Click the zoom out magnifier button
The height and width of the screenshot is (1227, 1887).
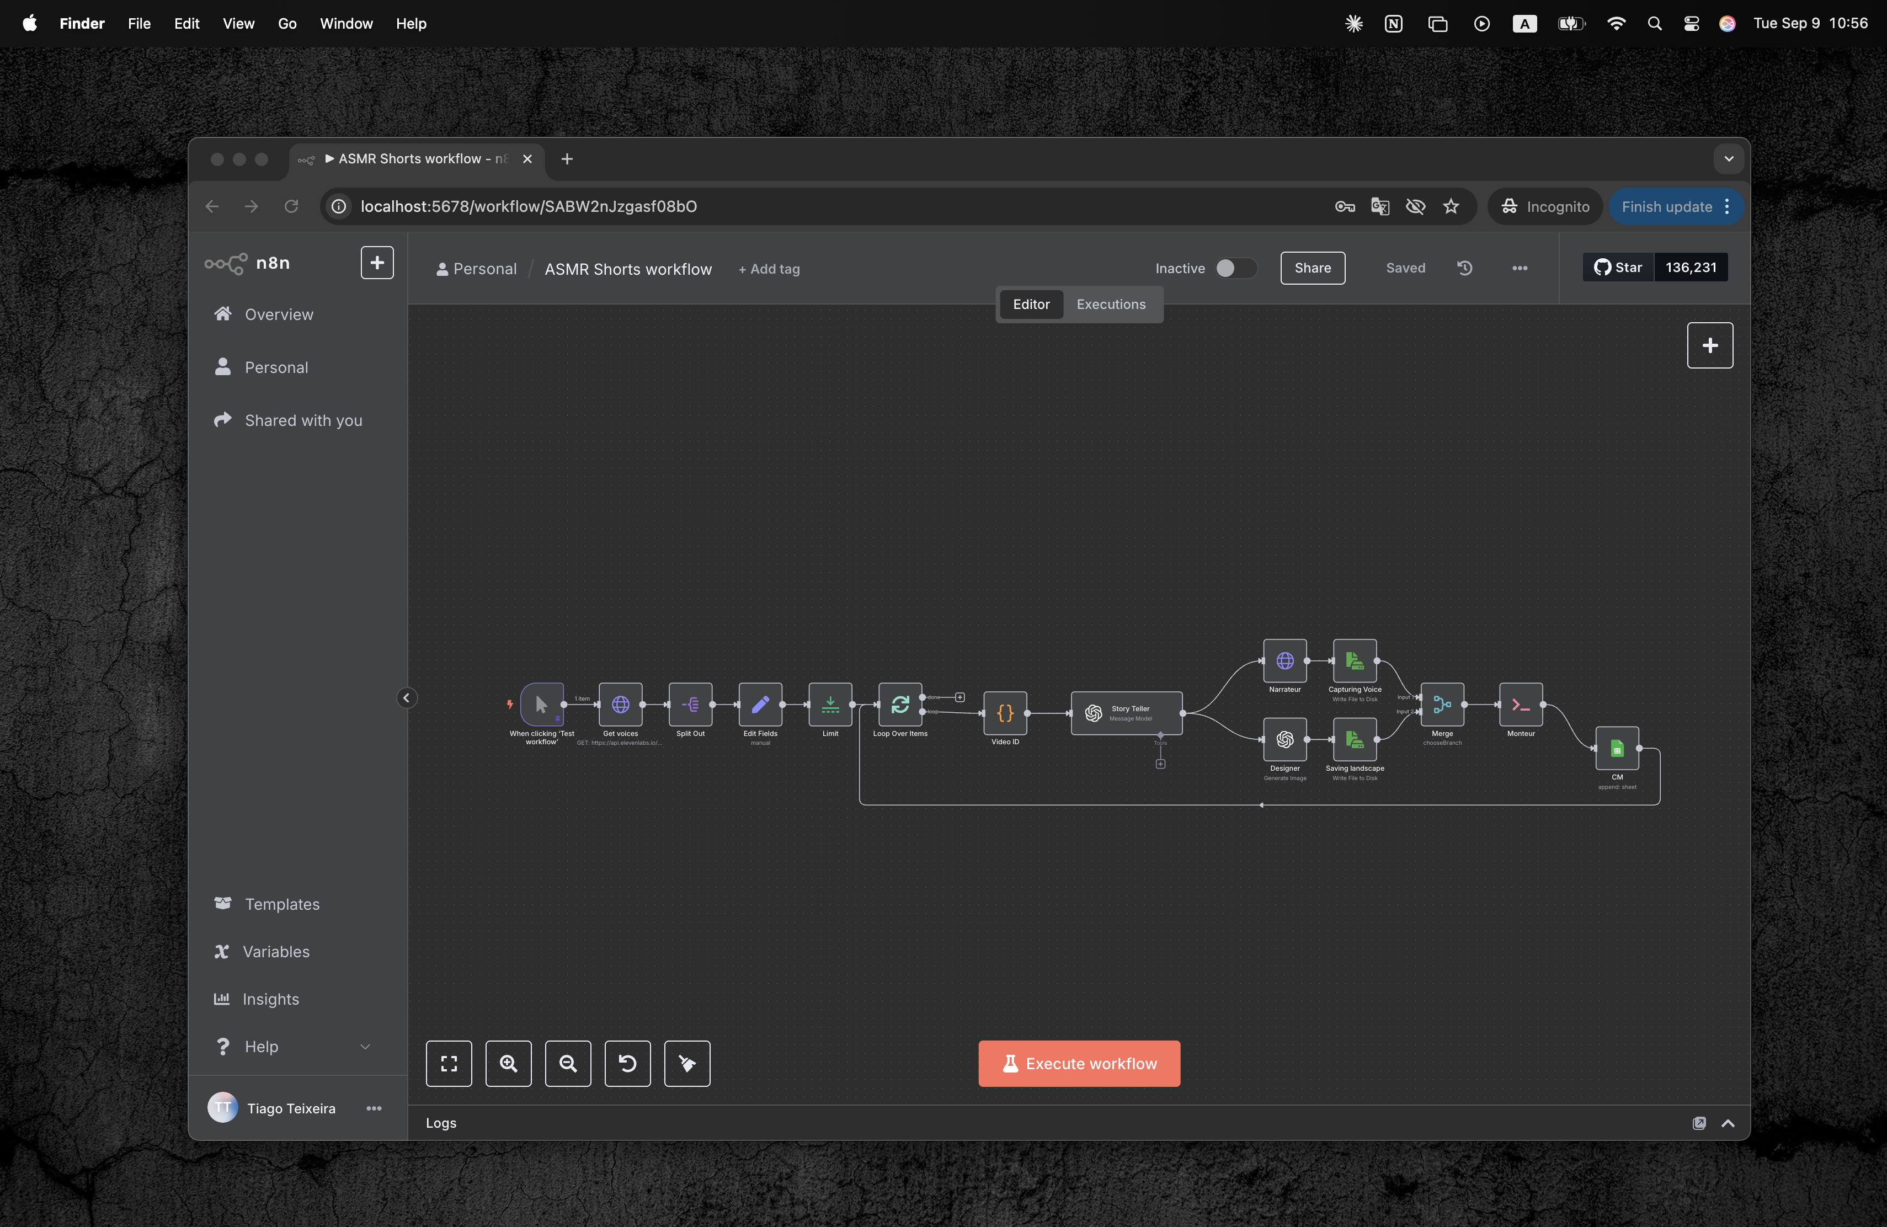(568, 1063)
